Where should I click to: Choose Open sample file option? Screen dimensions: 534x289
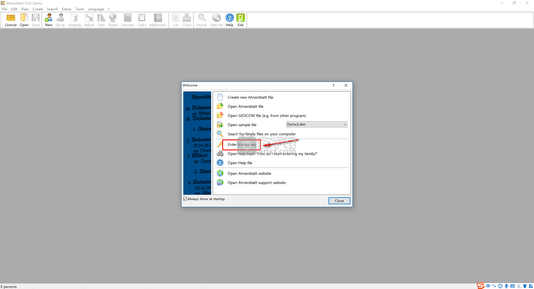coord(242,125)
